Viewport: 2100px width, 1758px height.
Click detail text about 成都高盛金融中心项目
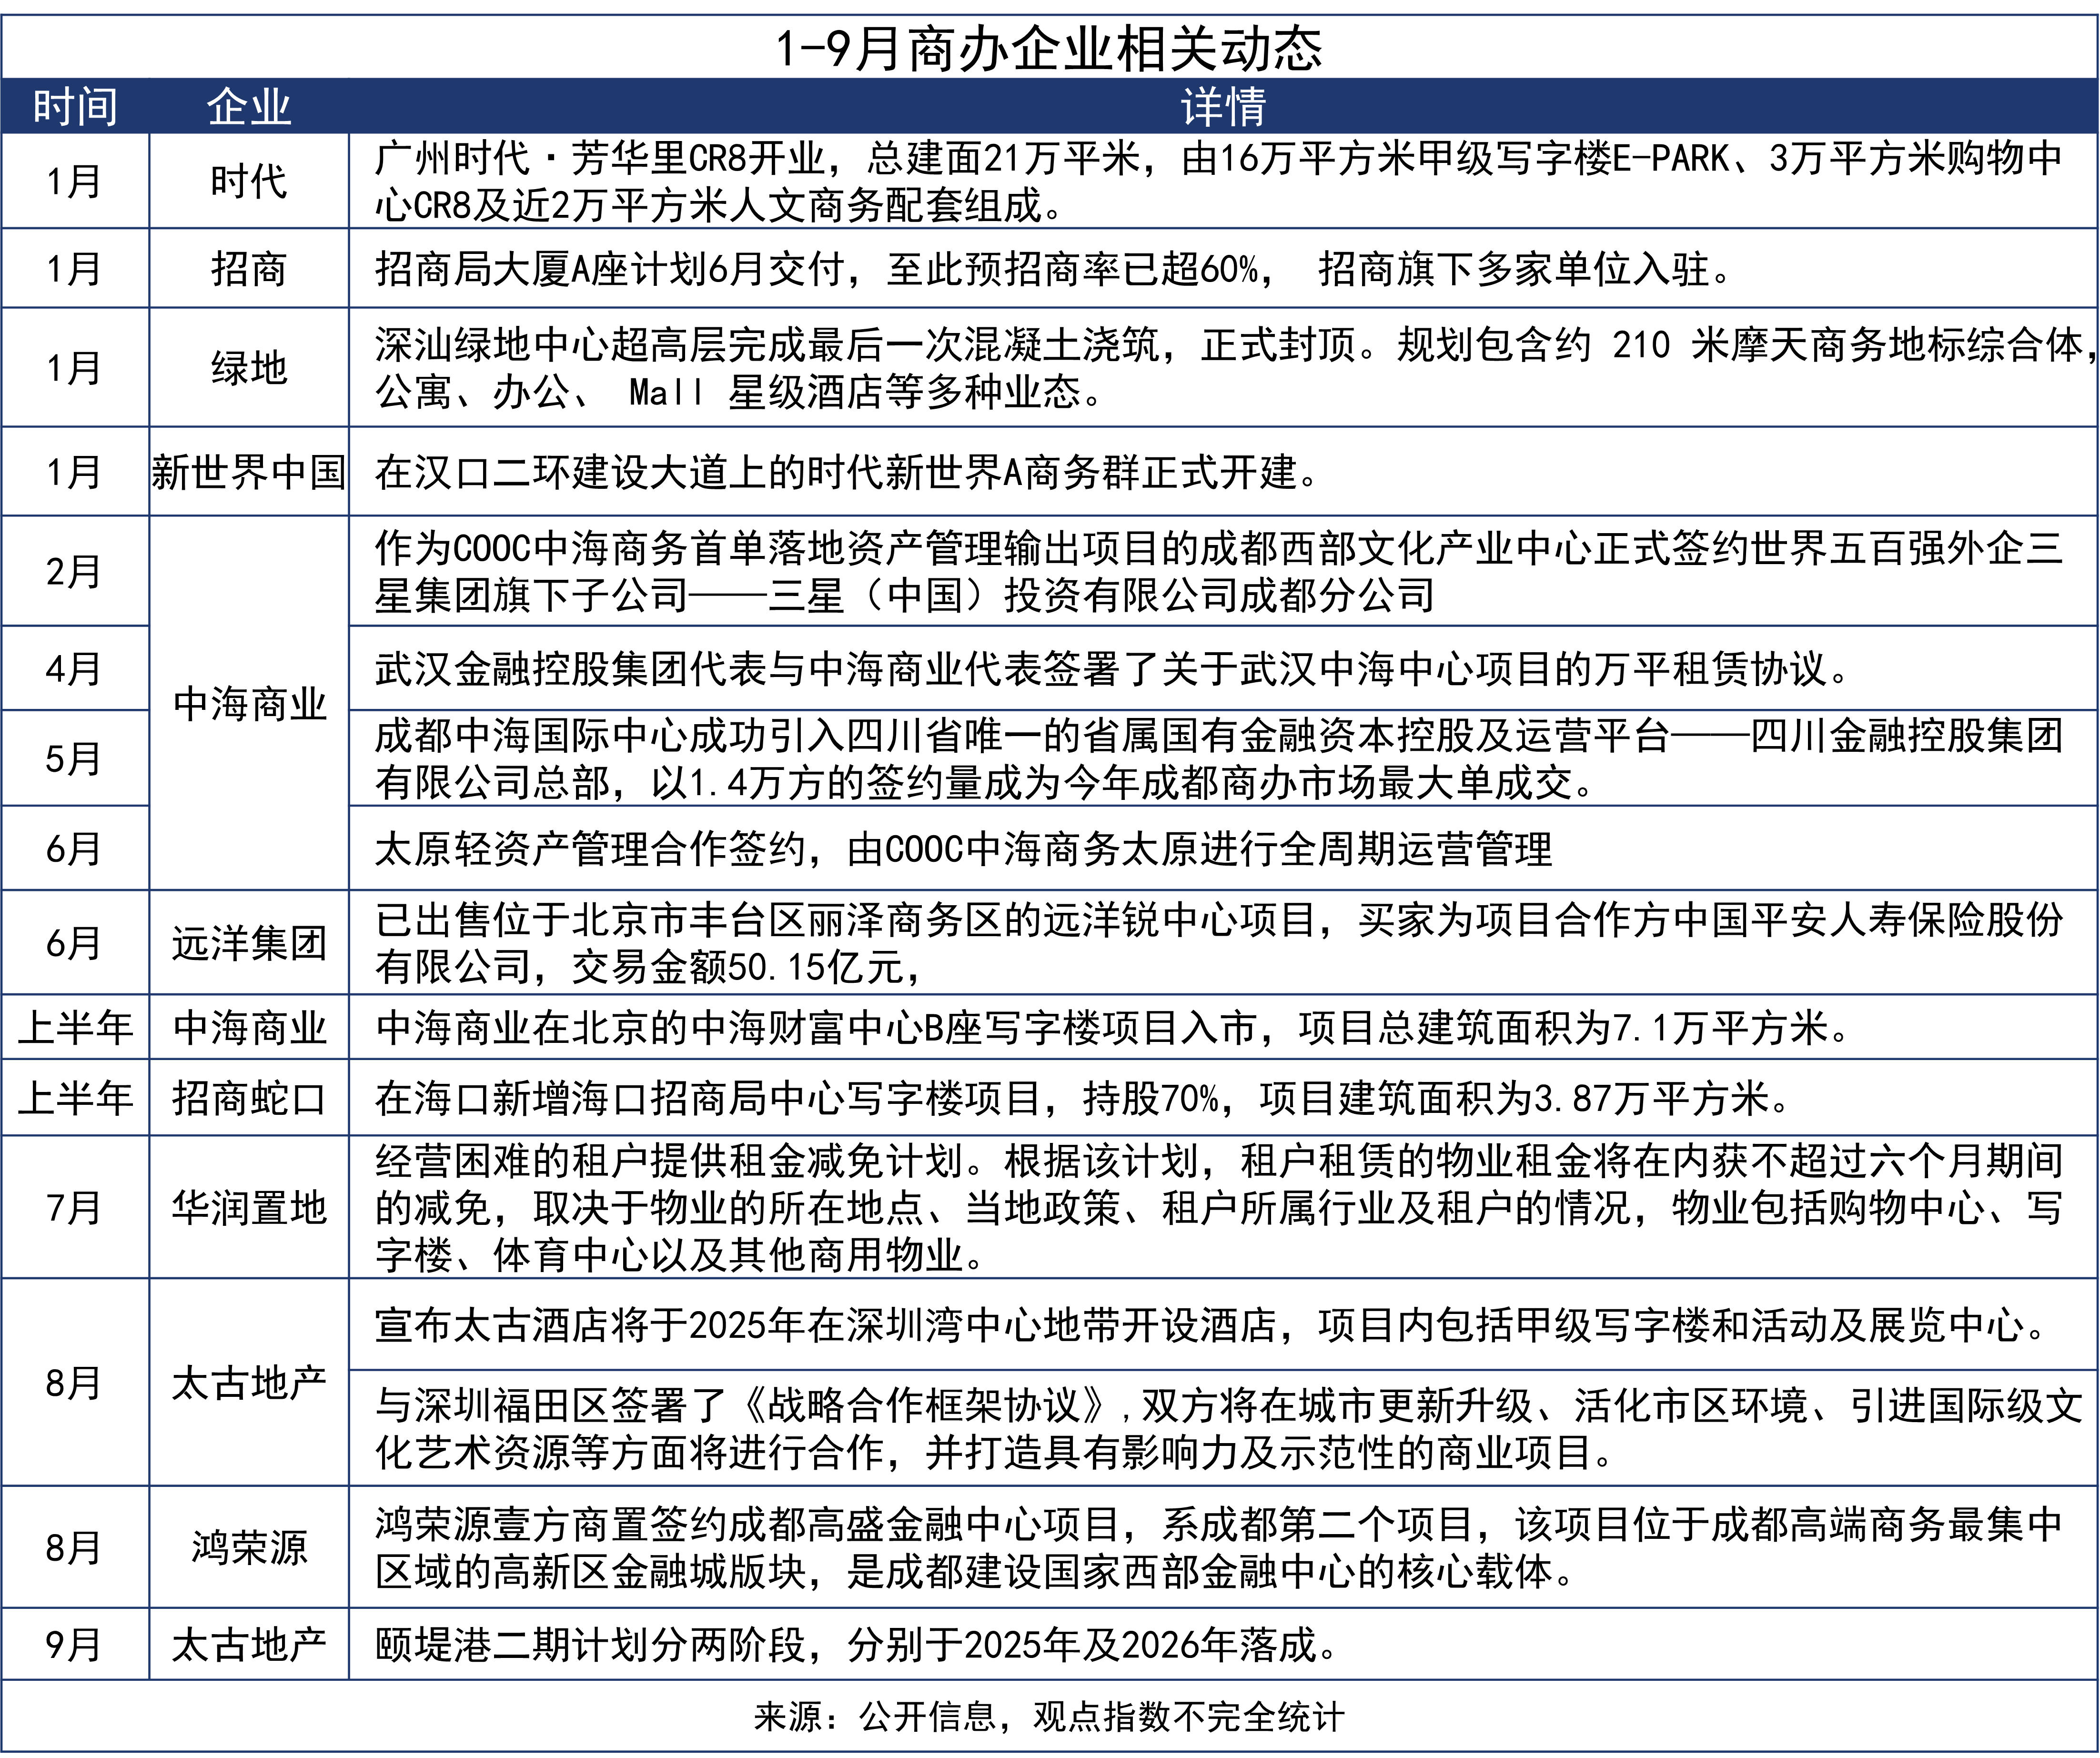[x=1219, y=1547]
